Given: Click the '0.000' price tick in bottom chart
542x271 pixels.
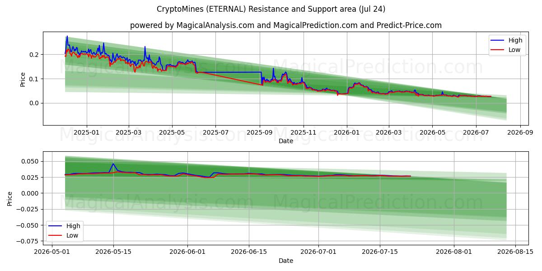Looking at the screenshot, I should click(x=31, y=193).
